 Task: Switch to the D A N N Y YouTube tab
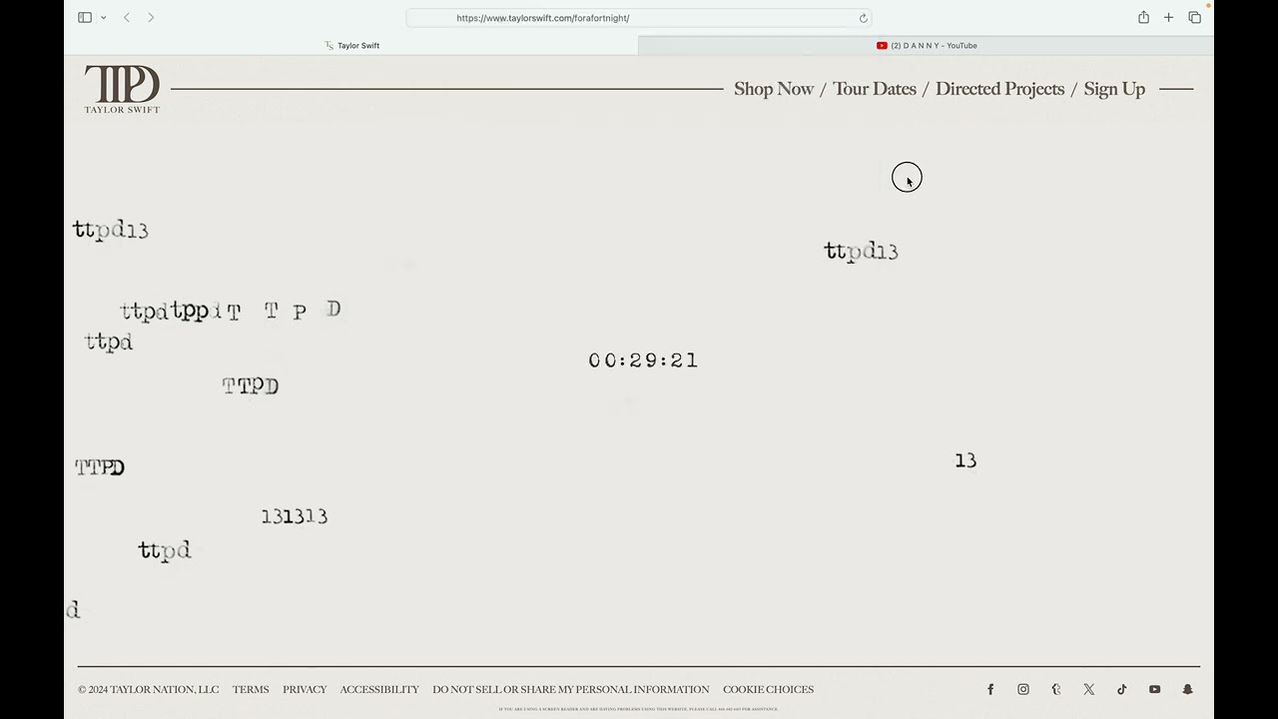927,45
